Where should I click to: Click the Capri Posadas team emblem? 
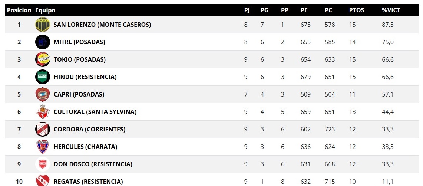[42, 94]
